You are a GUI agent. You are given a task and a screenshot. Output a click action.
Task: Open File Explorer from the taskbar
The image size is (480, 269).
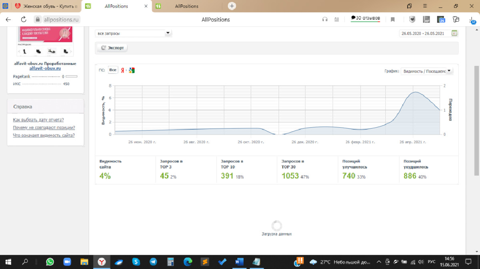(x=84, y=262)
